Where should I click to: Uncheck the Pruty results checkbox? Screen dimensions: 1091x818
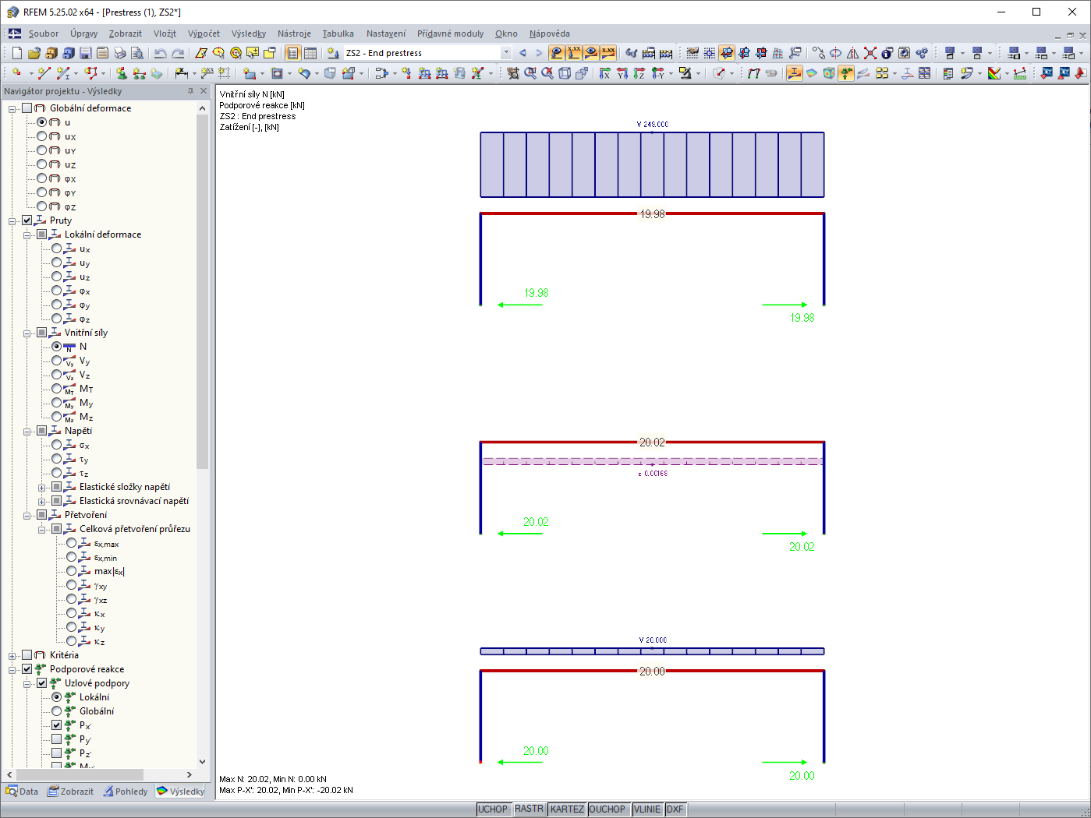27,220
